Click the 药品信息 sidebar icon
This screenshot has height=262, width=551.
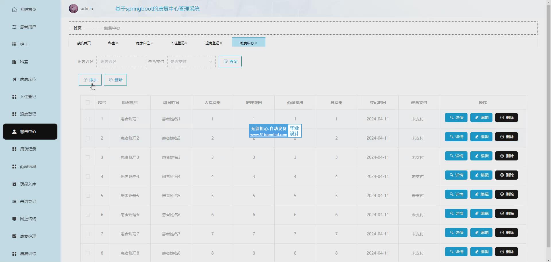click(14, 166)
